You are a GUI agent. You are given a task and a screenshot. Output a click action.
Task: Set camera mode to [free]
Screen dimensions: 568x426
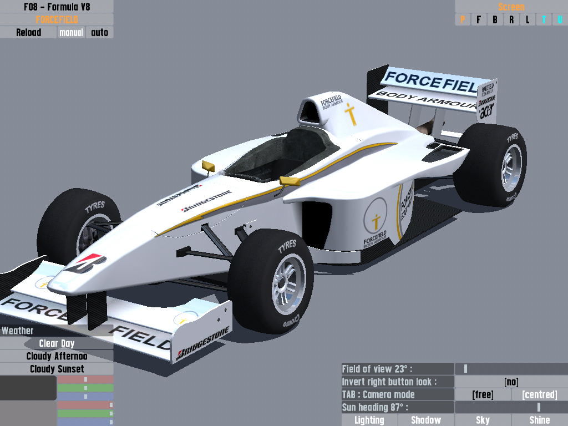[483, 394]
